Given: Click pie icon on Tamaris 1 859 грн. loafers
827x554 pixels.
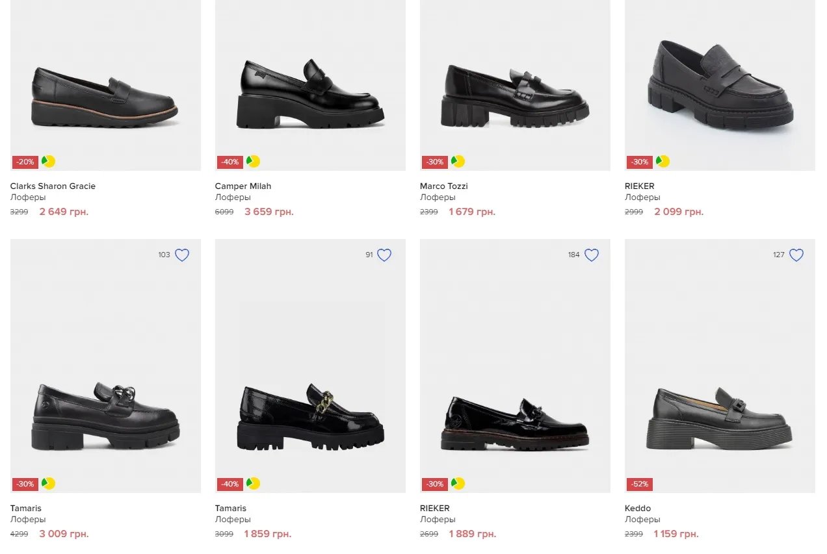Looking at the screenshot, I should (254, 483).
